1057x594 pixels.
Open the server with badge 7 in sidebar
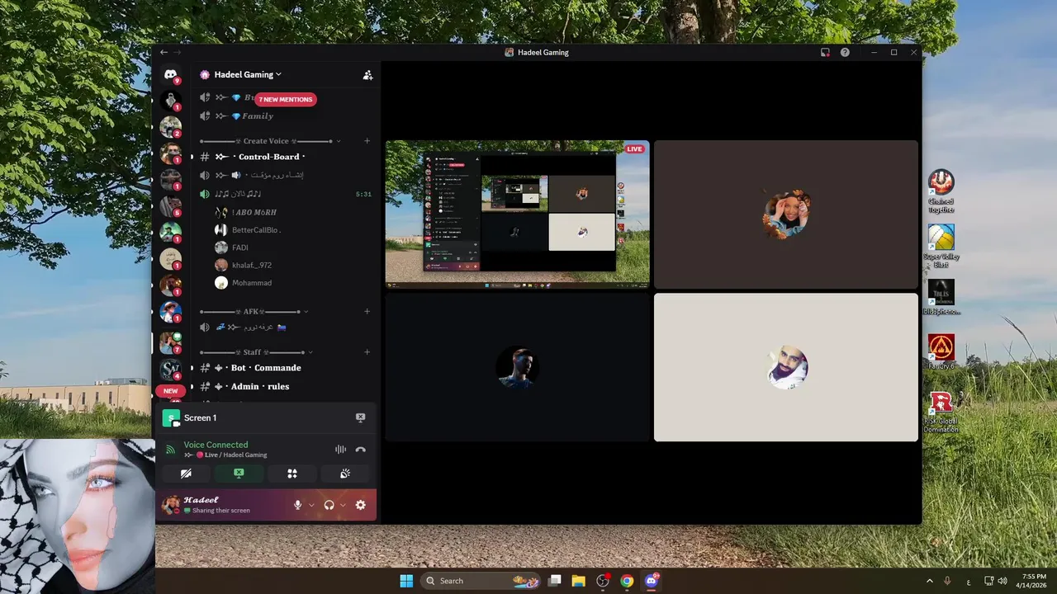[170, 342]
